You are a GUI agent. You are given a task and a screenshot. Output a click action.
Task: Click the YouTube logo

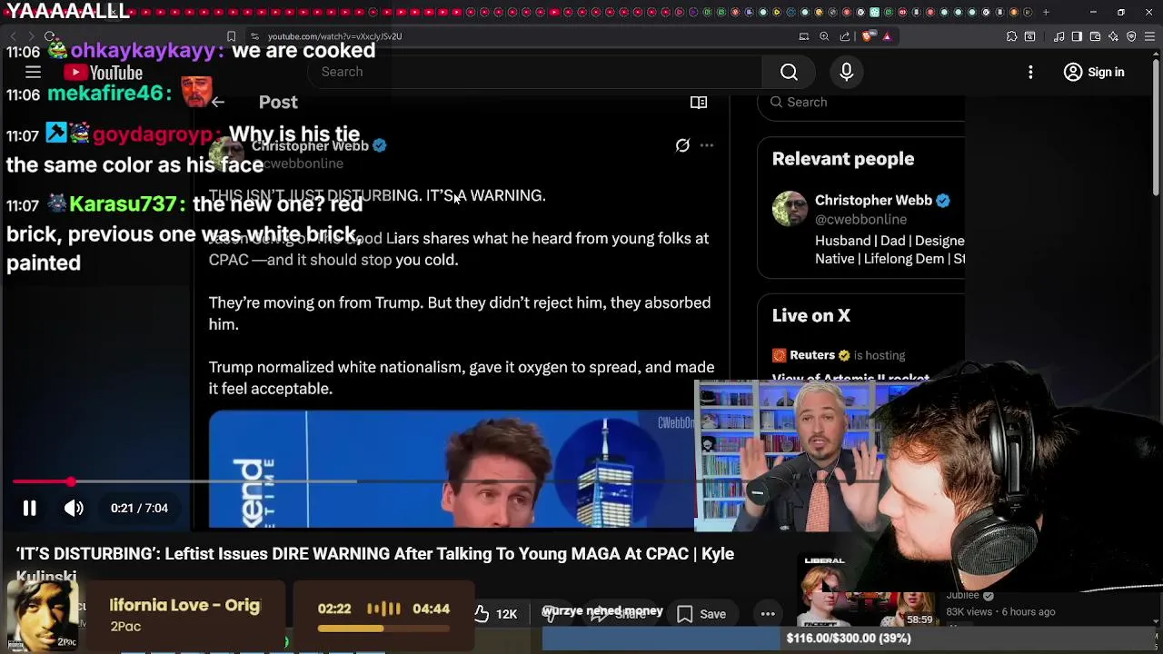click(x=104, y=73)
